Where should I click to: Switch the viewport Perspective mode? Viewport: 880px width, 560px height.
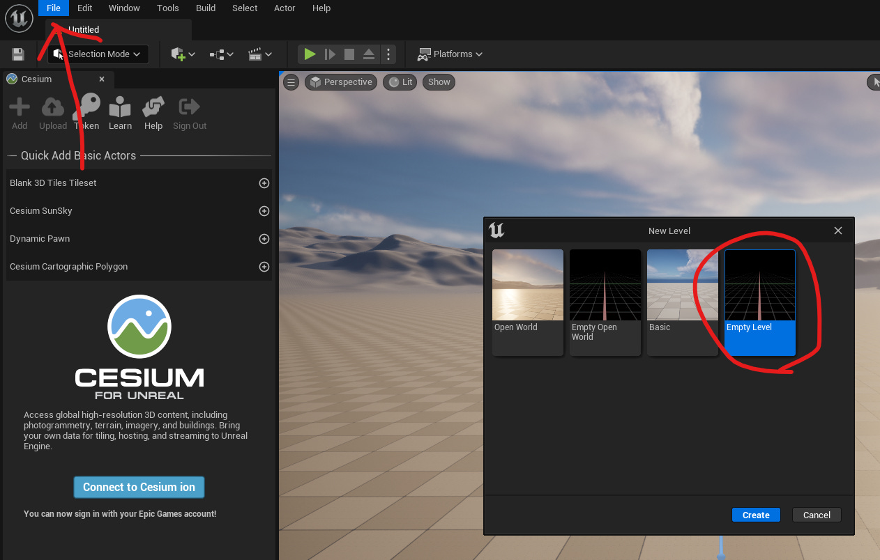click(x=341, y=81)
